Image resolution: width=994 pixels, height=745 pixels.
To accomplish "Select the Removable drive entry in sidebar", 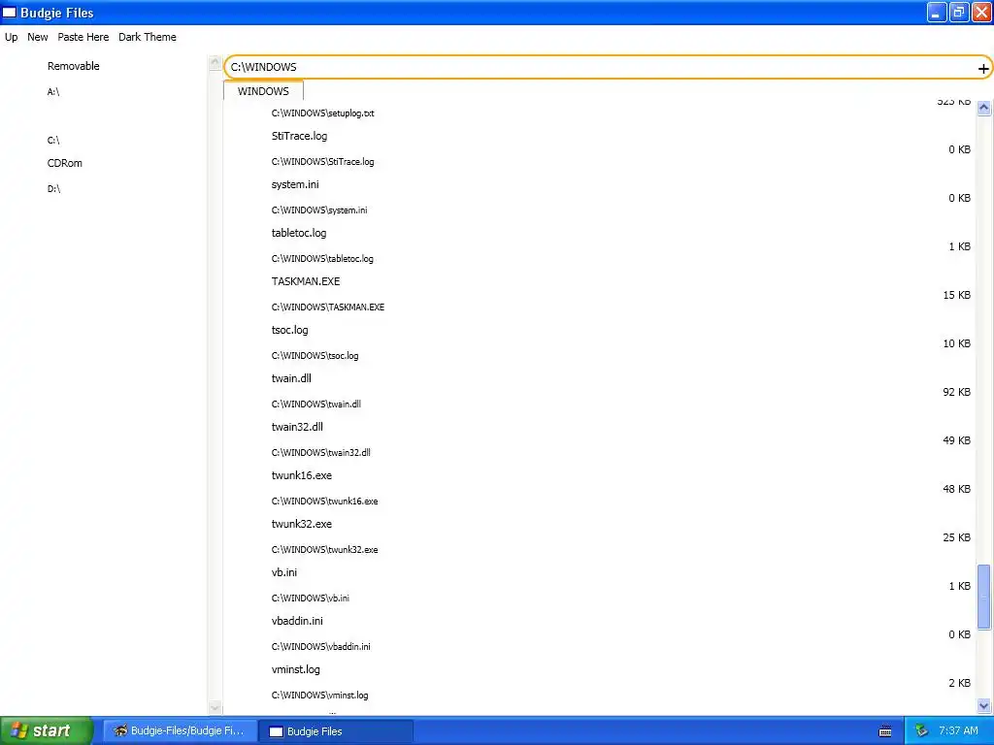I will 74,66.
